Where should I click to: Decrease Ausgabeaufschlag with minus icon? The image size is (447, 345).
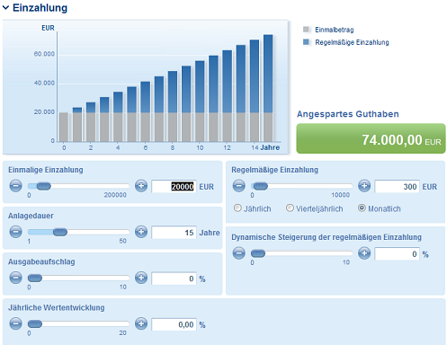point(15,278)
